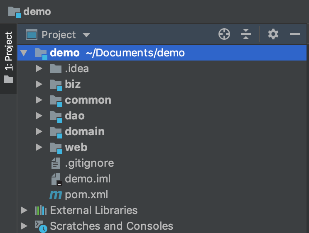Viewport: 309px width, 233px height.
Task: Toggle the 1: Project side tab
Action: tap(8, 58)
